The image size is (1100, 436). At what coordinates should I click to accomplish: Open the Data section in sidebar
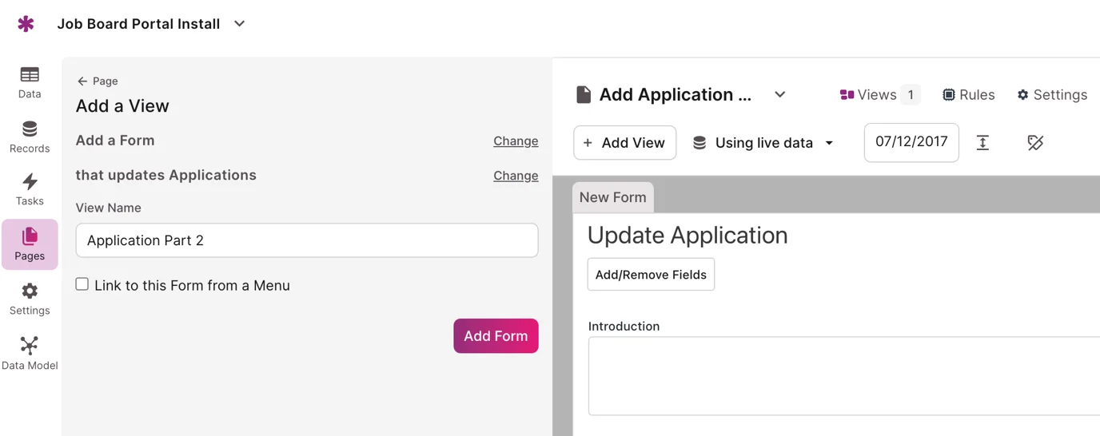click(30, 82)
